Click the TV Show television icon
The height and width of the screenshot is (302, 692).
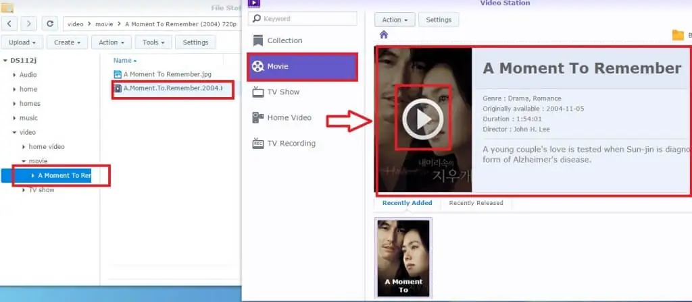pos(257,92)
